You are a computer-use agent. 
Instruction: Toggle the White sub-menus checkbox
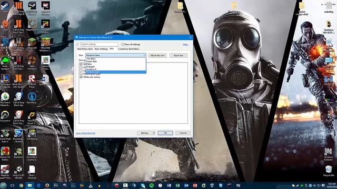(81, 77)
